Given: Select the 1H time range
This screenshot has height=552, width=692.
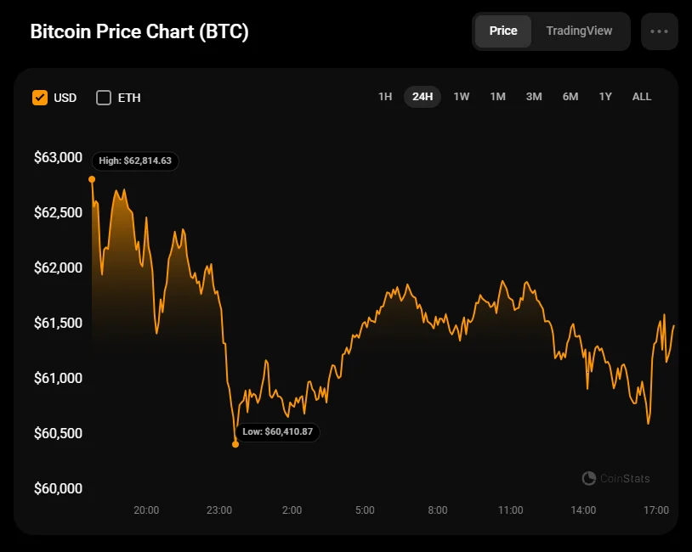Looking at the screenshot, I should [x=385, y=97].
